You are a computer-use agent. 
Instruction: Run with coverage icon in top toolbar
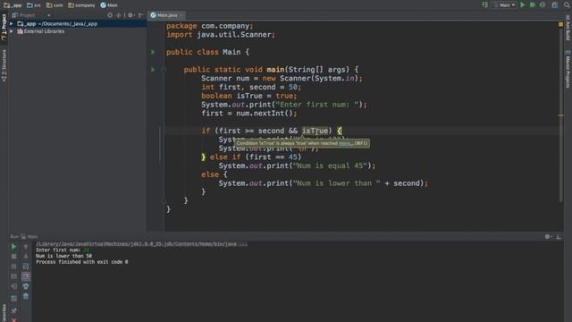[x=543, y=5]
